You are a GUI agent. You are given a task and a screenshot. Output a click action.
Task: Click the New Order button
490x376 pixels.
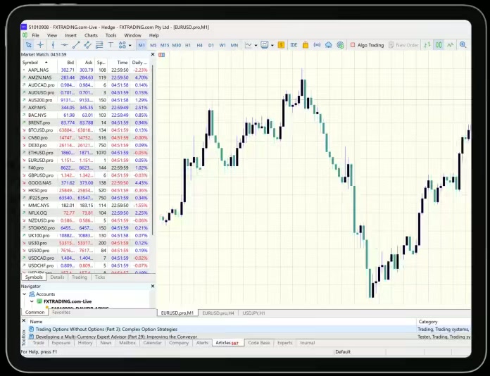pyautogui.click(x=403, y=45)
